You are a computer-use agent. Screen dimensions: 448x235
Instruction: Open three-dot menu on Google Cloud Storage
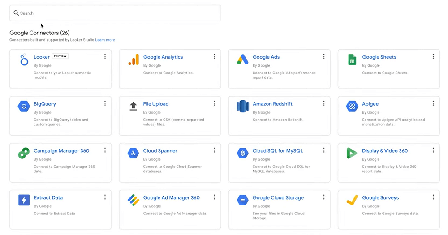(324, 197)
